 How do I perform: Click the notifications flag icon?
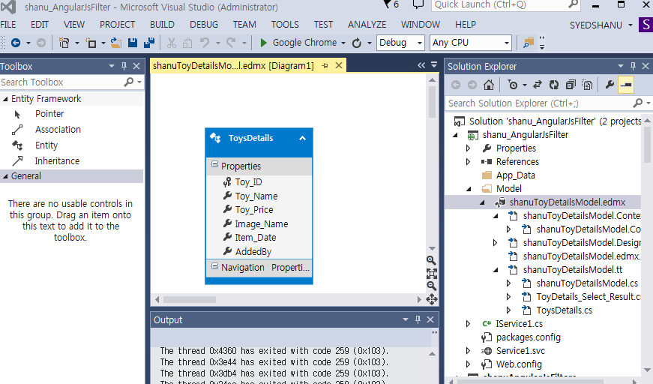(388, 4)
